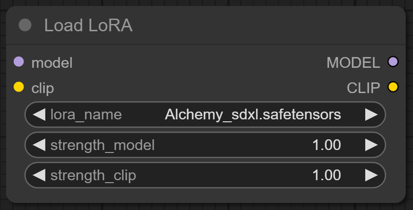This screenshot has width=413, height=210.
Task: Collapse the Load LoRA node via gray dot
Action: pyautogui.click(x=25, y=25)
